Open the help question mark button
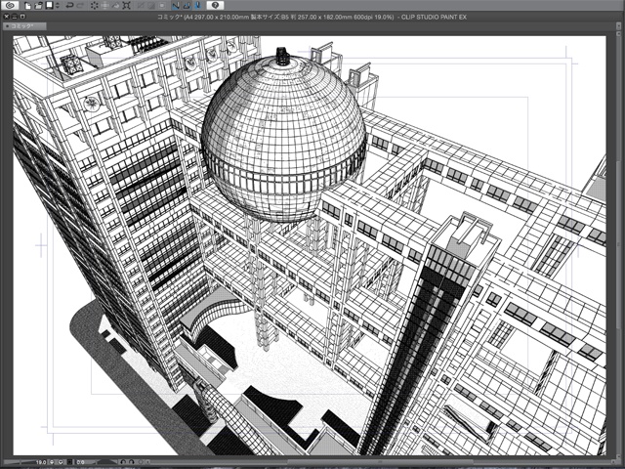This screenshot has height=469, width=625. [215, 5]
